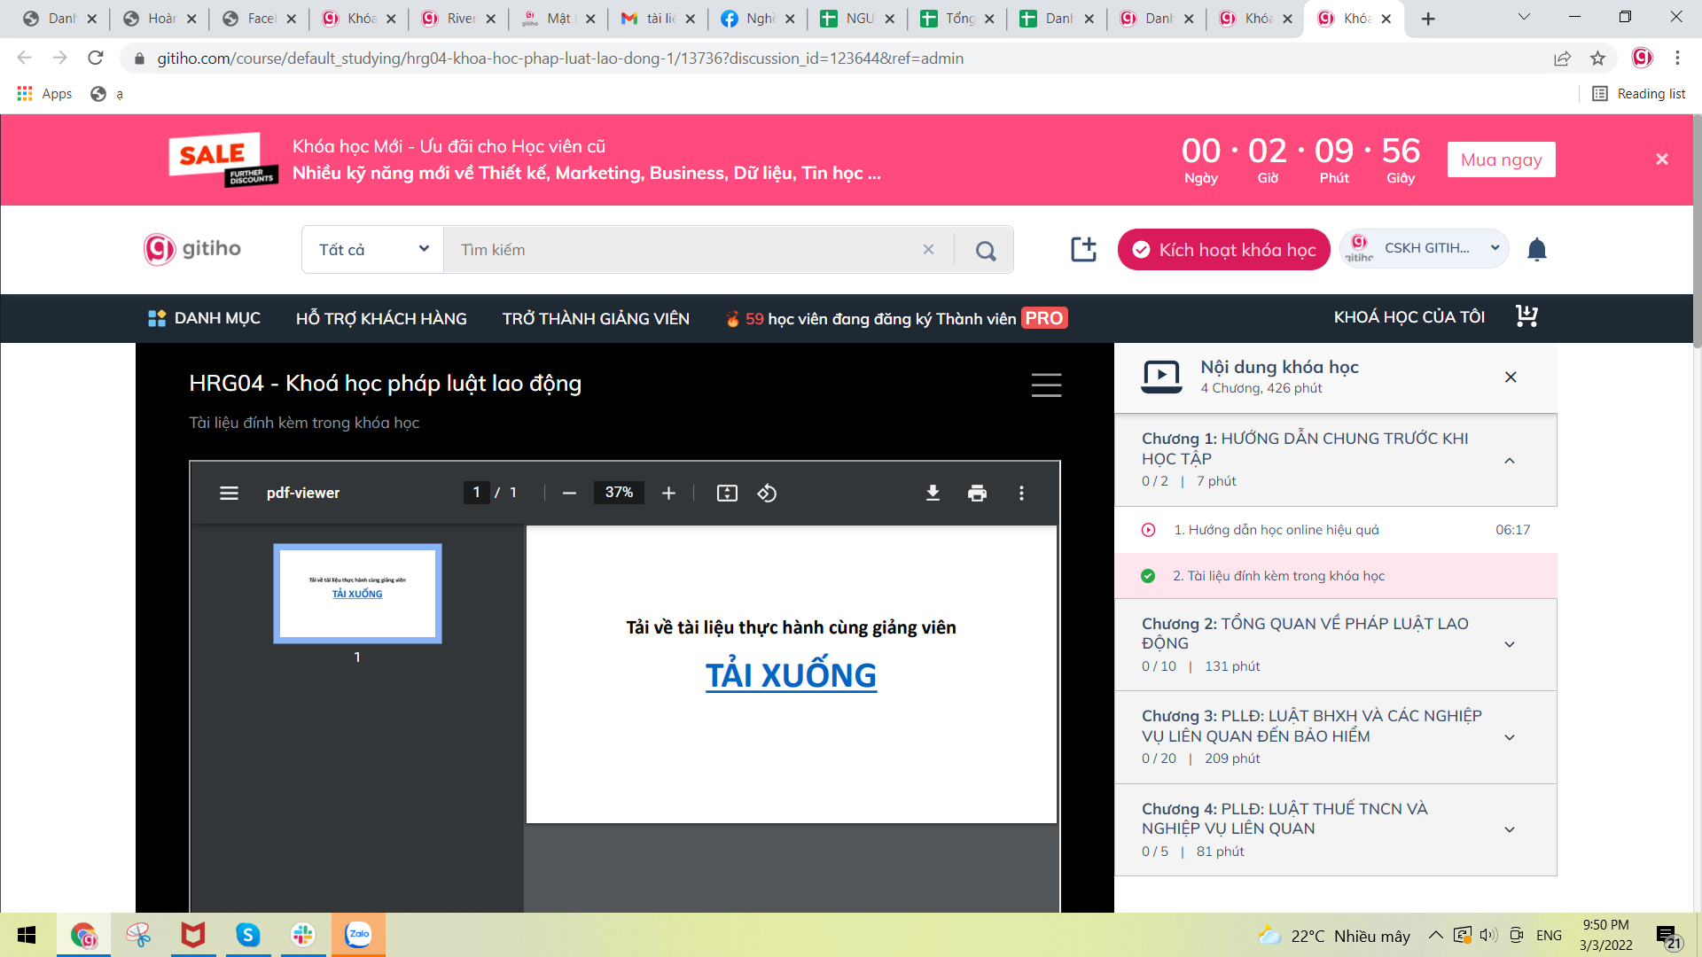This screenshot has width=1702, height=957.
Task: Zoom out the PDF with minus icon
Action: 569,493
